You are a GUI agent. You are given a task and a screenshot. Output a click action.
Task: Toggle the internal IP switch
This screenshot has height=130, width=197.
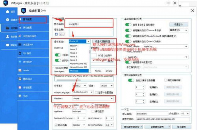point(58,60)
